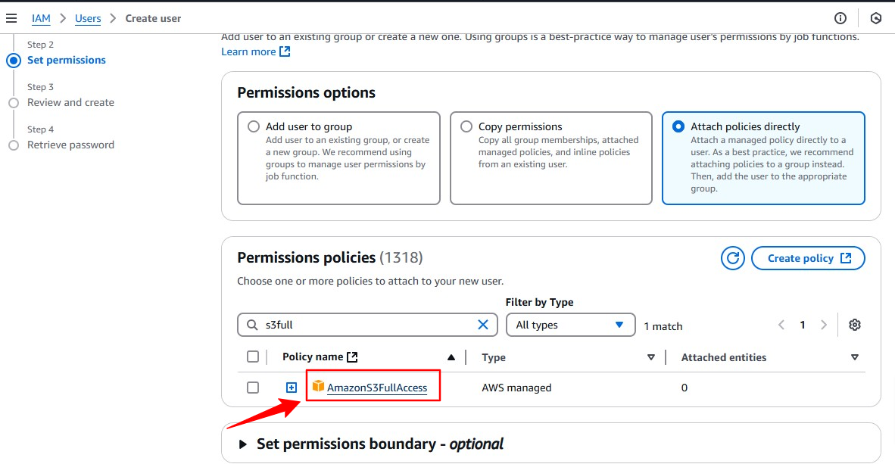Click the hexagon settings icon in header
The width and height of the screenshot is (895, 464).
coord(876,18)
